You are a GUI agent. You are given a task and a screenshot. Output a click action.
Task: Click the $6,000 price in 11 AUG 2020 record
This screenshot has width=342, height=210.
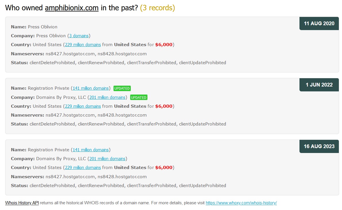click(x=164, y=45)
